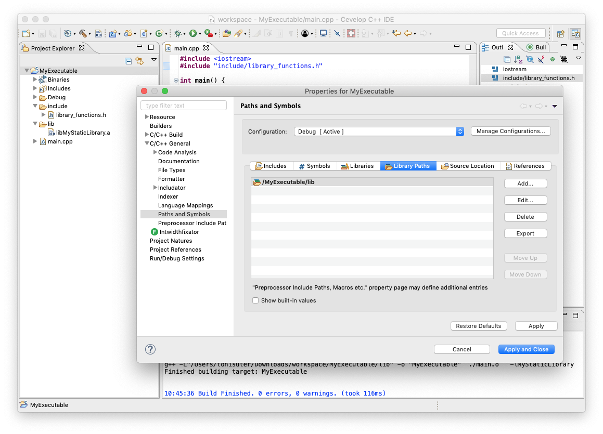
Task: Collapse the C/C++ General tree node
Action: (147, 143)
